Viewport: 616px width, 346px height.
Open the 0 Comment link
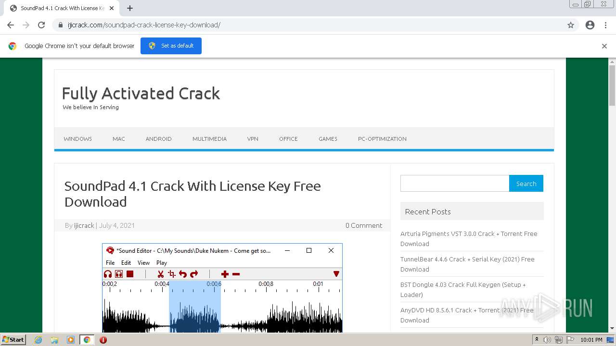point(364,225)
